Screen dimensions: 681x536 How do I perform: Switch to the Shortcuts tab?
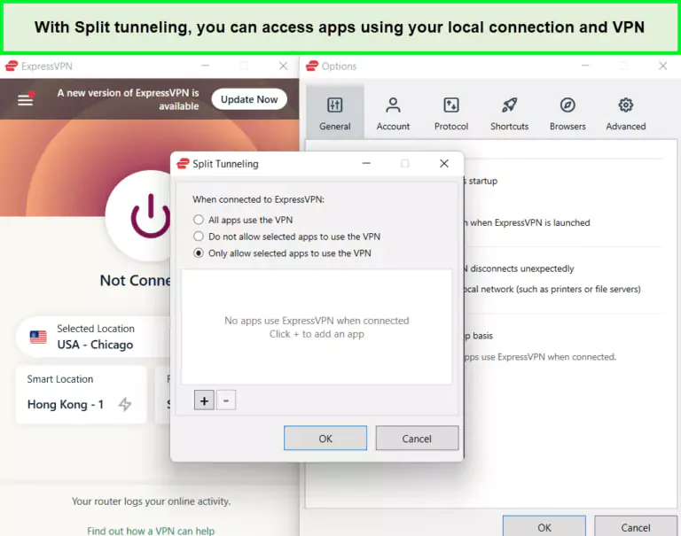(x=510, y=113)
